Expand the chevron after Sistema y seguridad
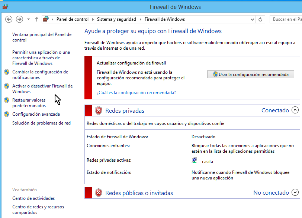Screen dimensions: 302x218 tap(141, 19)
